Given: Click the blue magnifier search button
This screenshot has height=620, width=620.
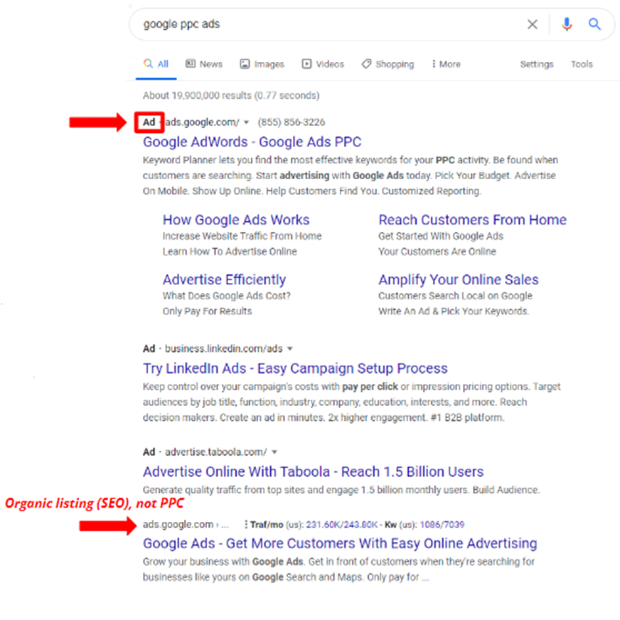Looking at the screenshot, I should click(594, 25).
